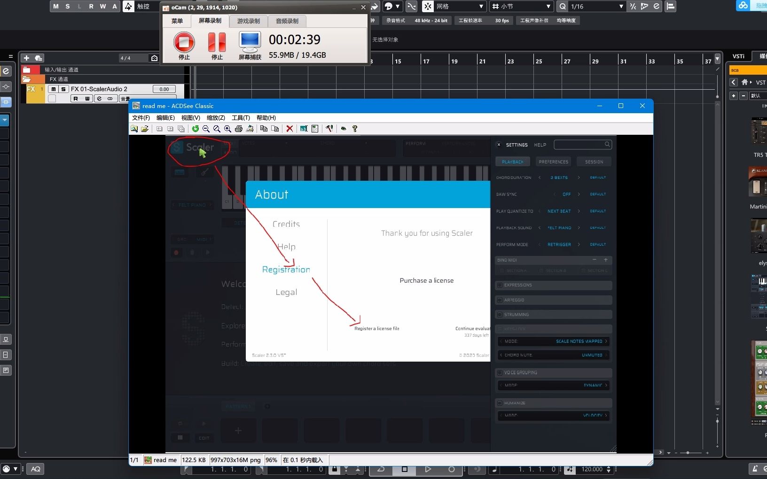Mute the FX 01-ScalerAudio 2 track
The height and width of the screenshot is (479, 767).
pyautogui.click(x=54, y=89)
